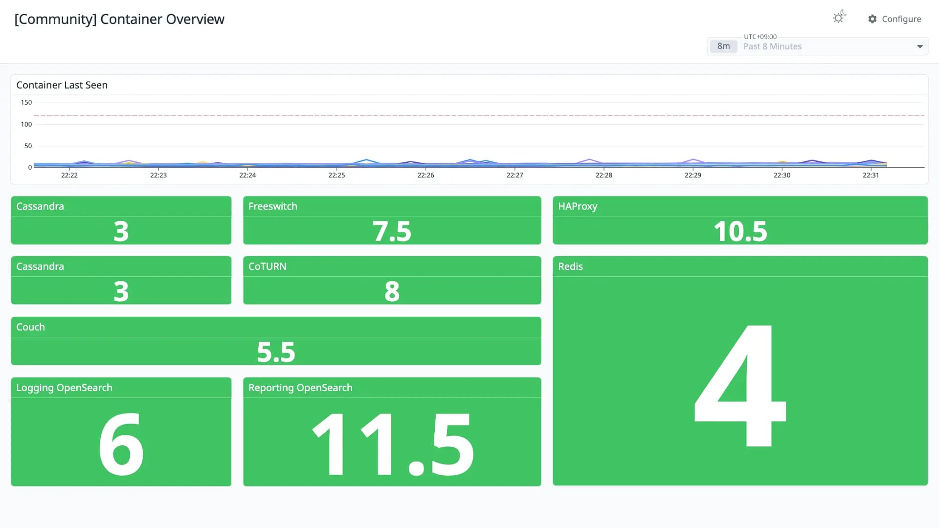Click the HAProxy widget title
939x528 pixels.
(x=578, y=206)
